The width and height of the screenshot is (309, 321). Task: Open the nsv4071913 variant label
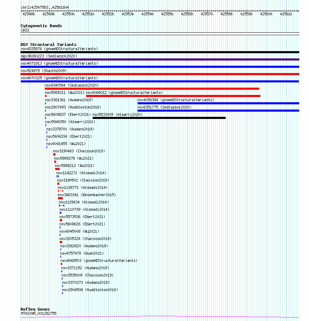(59, 63)
